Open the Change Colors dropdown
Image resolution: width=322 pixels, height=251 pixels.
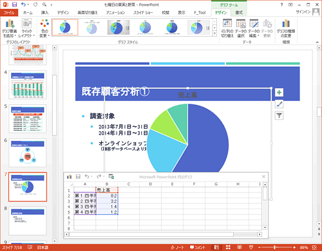pyautogui.click(x=44, y=28)
